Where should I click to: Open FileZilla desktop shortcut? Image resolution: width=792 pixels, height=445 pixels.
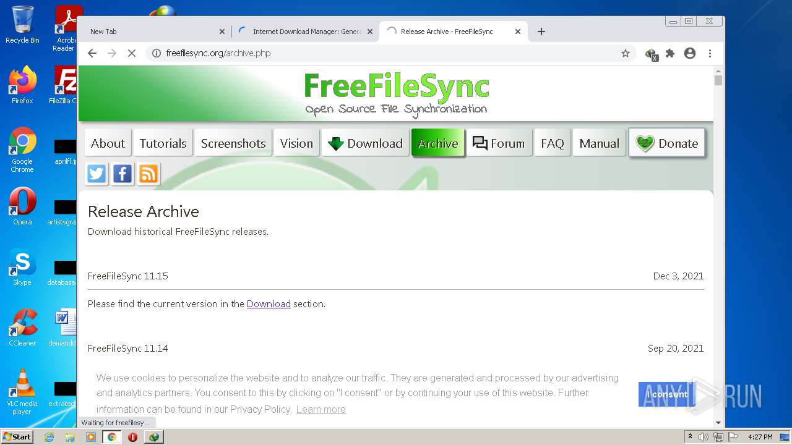[65, 85]
